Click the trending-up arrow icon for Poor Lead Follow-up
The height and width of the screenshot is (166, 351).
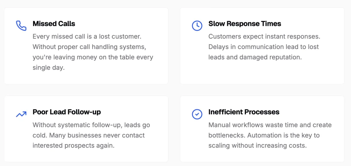tap(21, 114)
